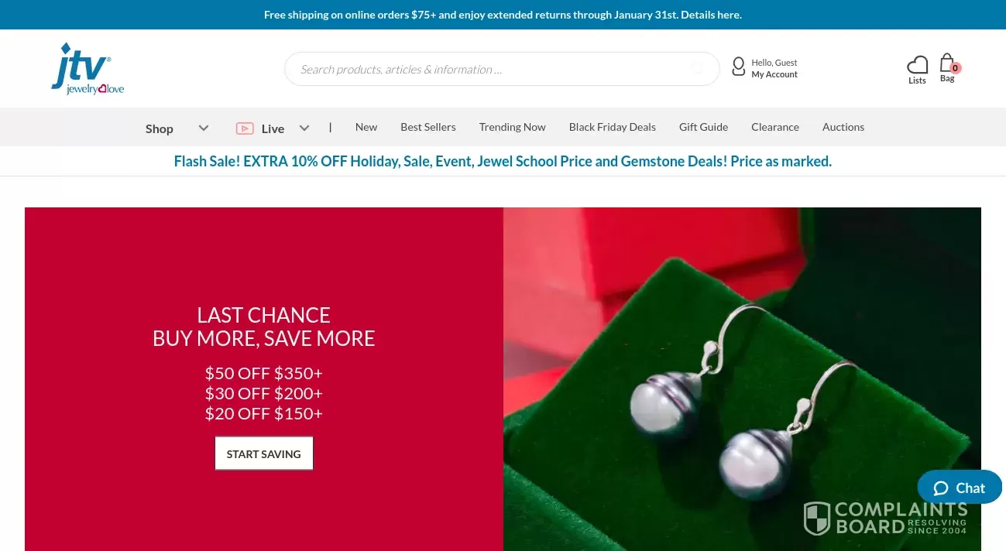This screenshot has width=1006, height=551.
Task: Go to Best Sellers
Action: (x=428, y=127)
